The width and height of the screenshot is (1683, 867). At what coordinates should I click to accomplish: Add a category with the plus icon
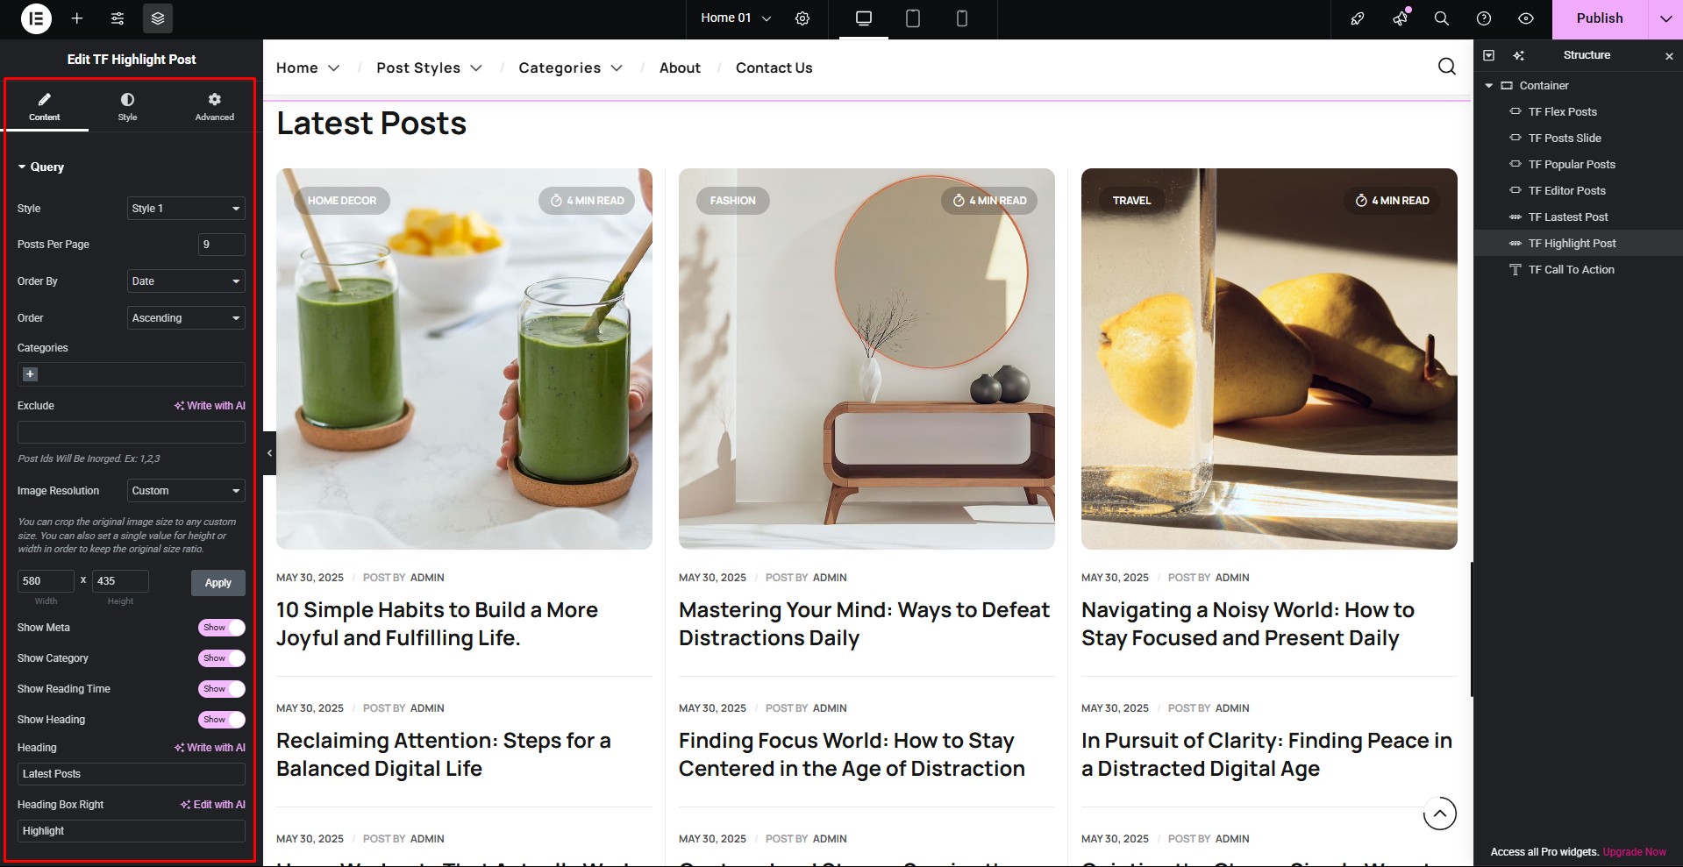(x=30, y=374)
